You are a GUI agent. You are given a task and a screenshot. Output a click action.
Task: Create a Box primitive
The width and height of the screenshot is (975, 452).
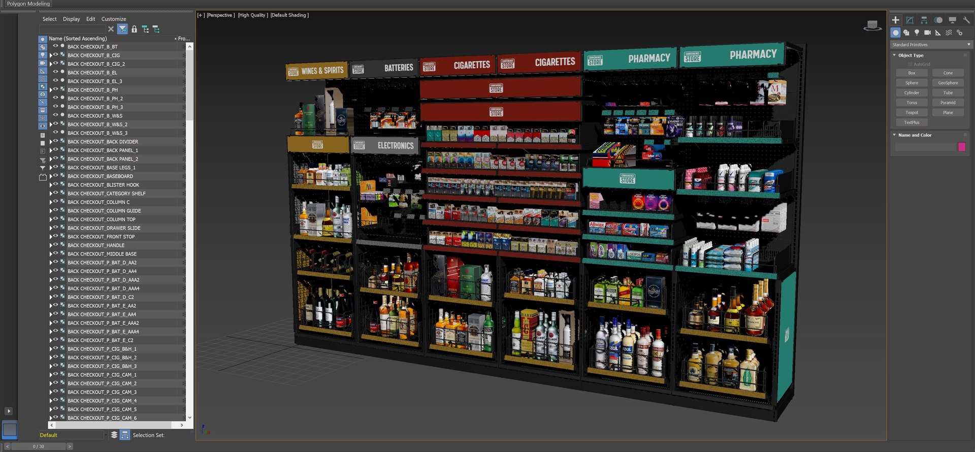coord(912,73)
